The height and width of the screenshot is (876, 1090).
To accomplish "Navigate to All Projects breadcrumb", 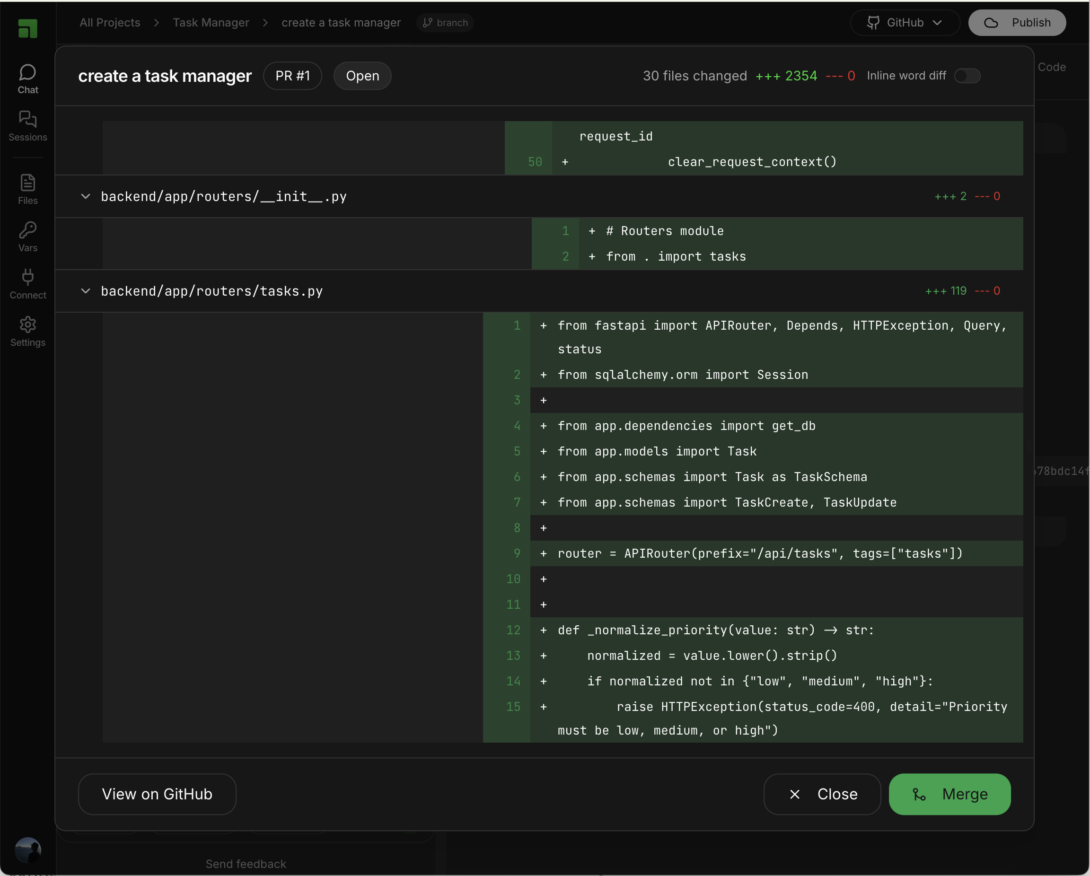I will [109, 22].
